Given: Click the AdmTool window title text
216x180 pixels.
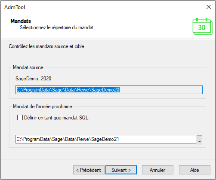Looking at the screenshot, I should [15, 7].
